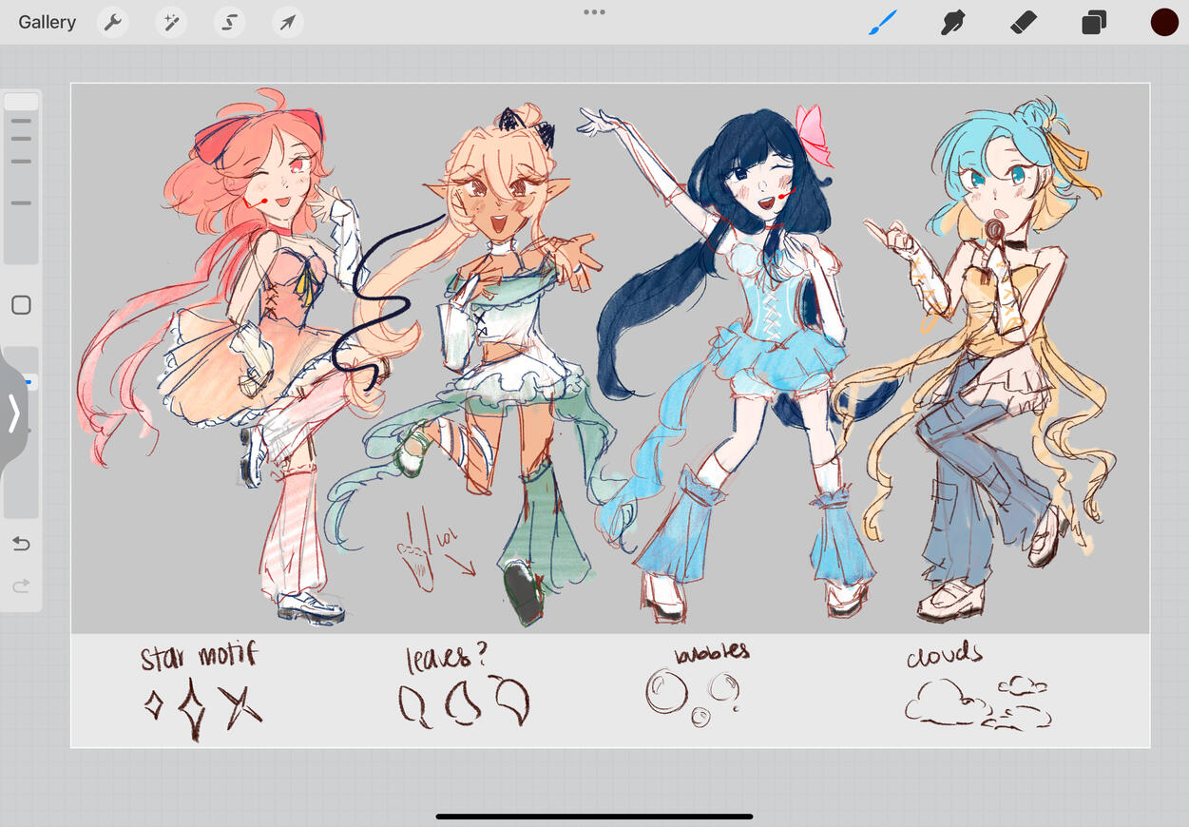
Task: Open the Layers panel
Action: (1094, 22)
